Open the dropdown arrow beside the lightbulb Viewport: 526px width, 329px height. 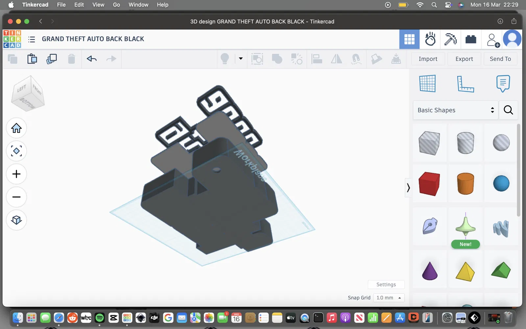pos(241,59)
